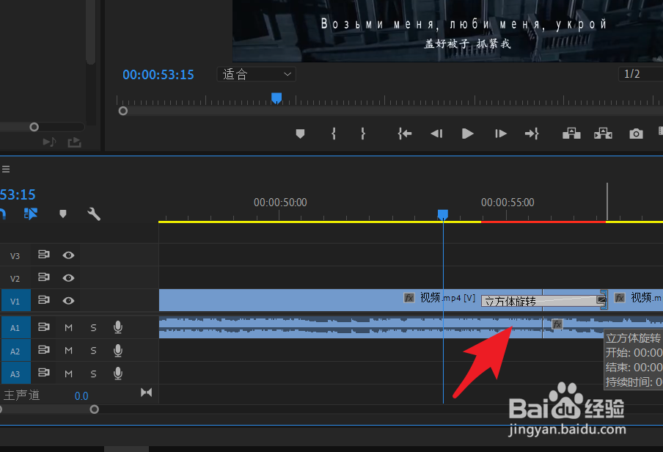The width and height of the screenshot is (663, 452).
Task: Solo track A2
Action: click(93, 351)
